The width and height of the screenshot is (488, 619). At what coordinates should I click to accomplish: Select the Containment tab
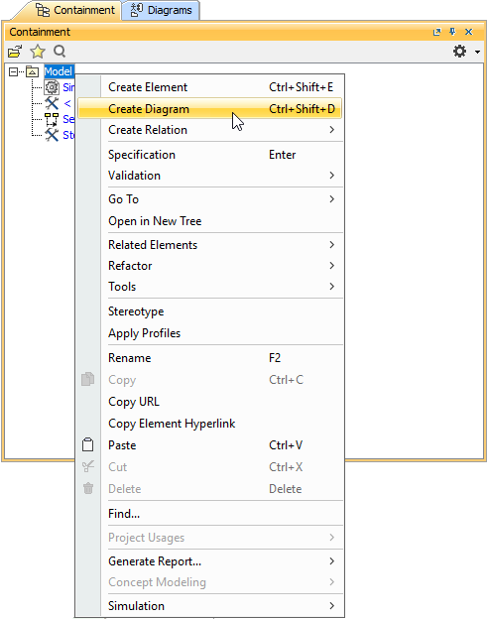pos(75,10)
